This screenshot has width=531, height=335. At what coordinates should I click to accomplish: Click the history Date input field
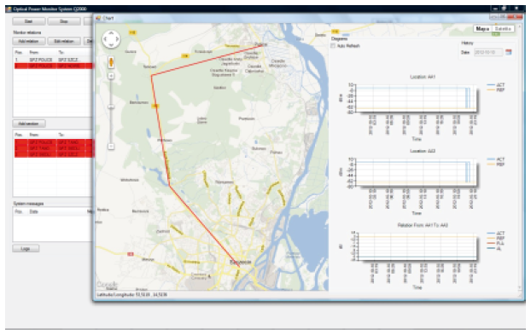(488, 52)
